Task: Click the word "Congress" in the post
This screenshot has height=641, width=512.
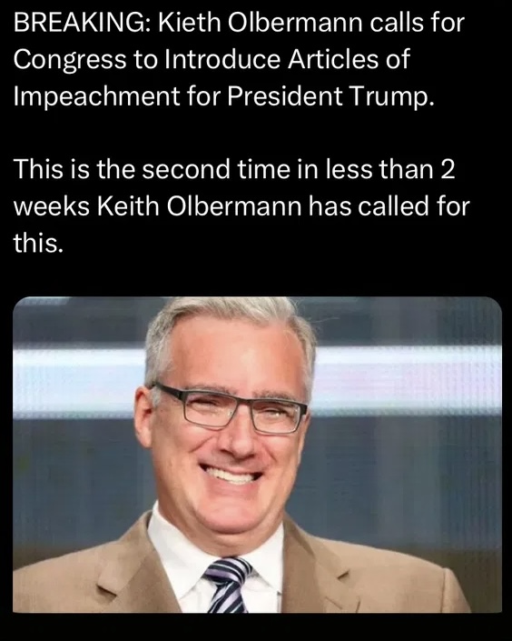Action: tap(70, 60)
